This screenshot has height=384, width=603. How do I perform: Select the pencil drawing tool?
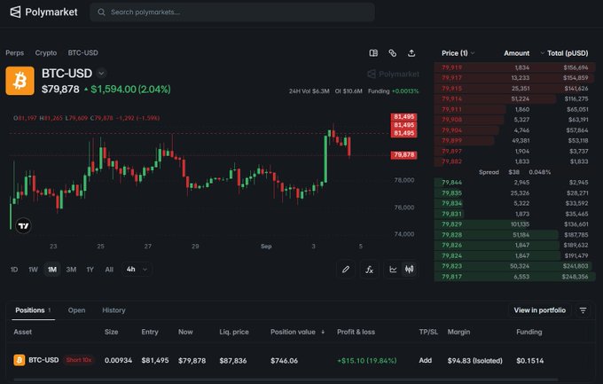pos(346,270)
